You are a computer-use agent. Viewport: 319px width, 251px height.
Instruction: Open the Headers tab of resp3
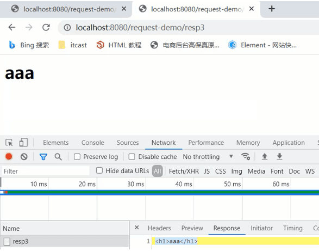(x=159, y=228)
